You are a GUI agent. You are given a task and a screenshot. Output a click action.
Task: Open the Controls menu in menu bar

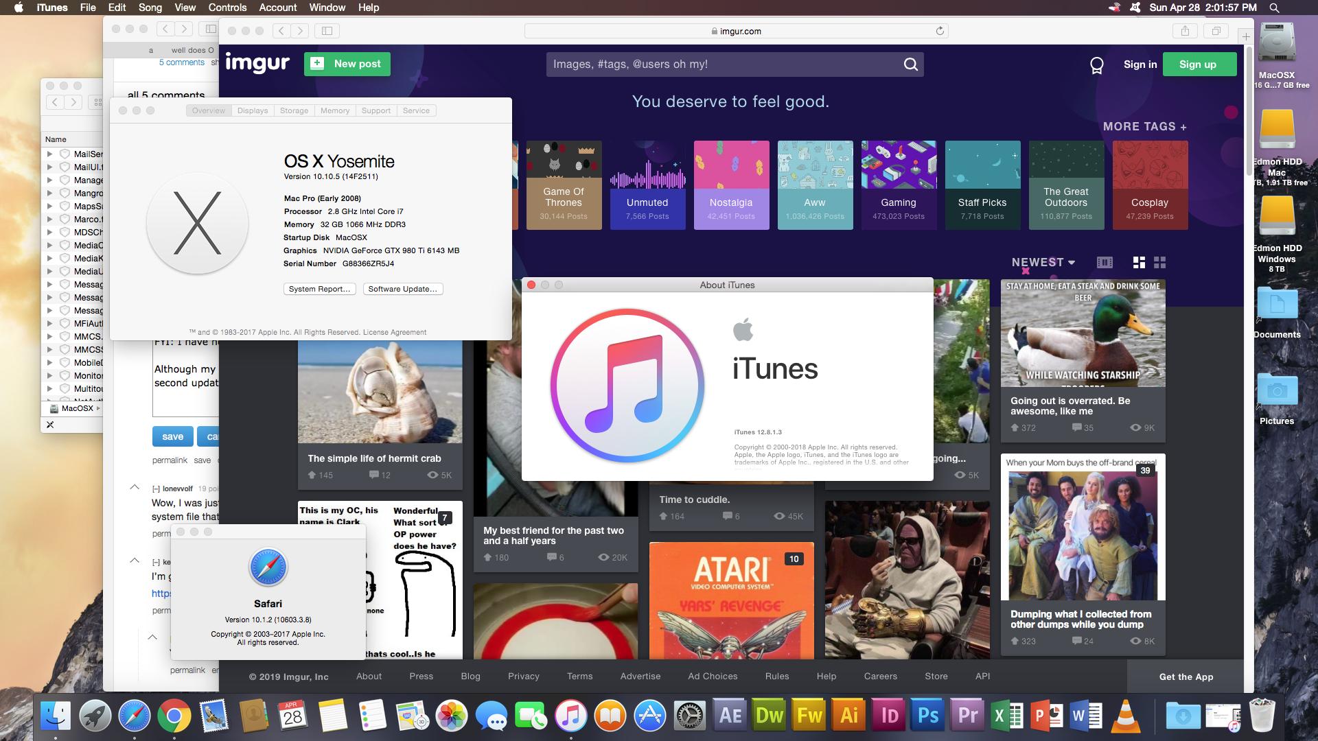(227, 8)
